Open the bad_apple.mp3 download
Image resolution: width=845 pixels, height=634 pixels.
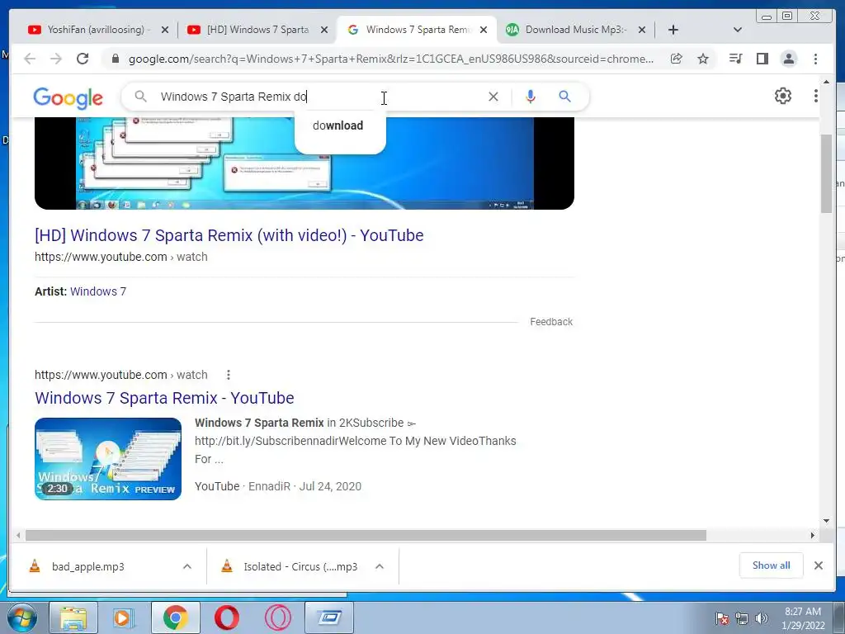point(87,566)
